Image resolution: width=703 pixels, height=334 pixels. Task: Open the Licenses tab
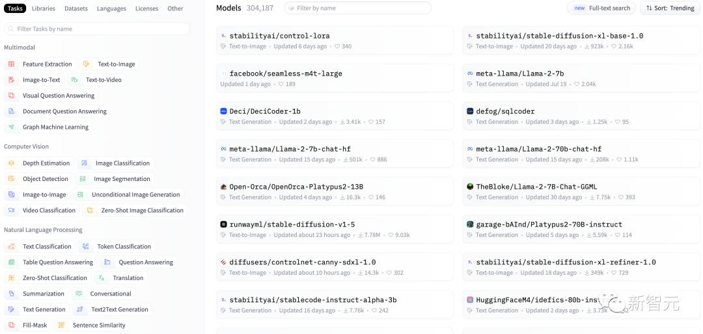point(146,8)
